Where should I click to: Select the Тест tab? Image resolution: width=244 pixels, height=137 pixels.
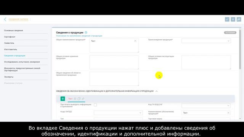[x=70, y=99]
